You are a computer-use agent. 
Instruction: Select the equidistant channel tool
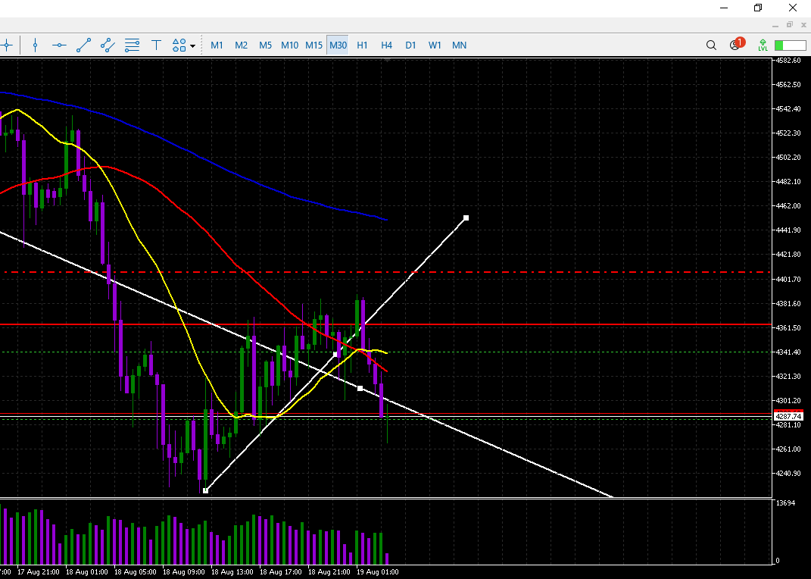(x=108, y=45)
